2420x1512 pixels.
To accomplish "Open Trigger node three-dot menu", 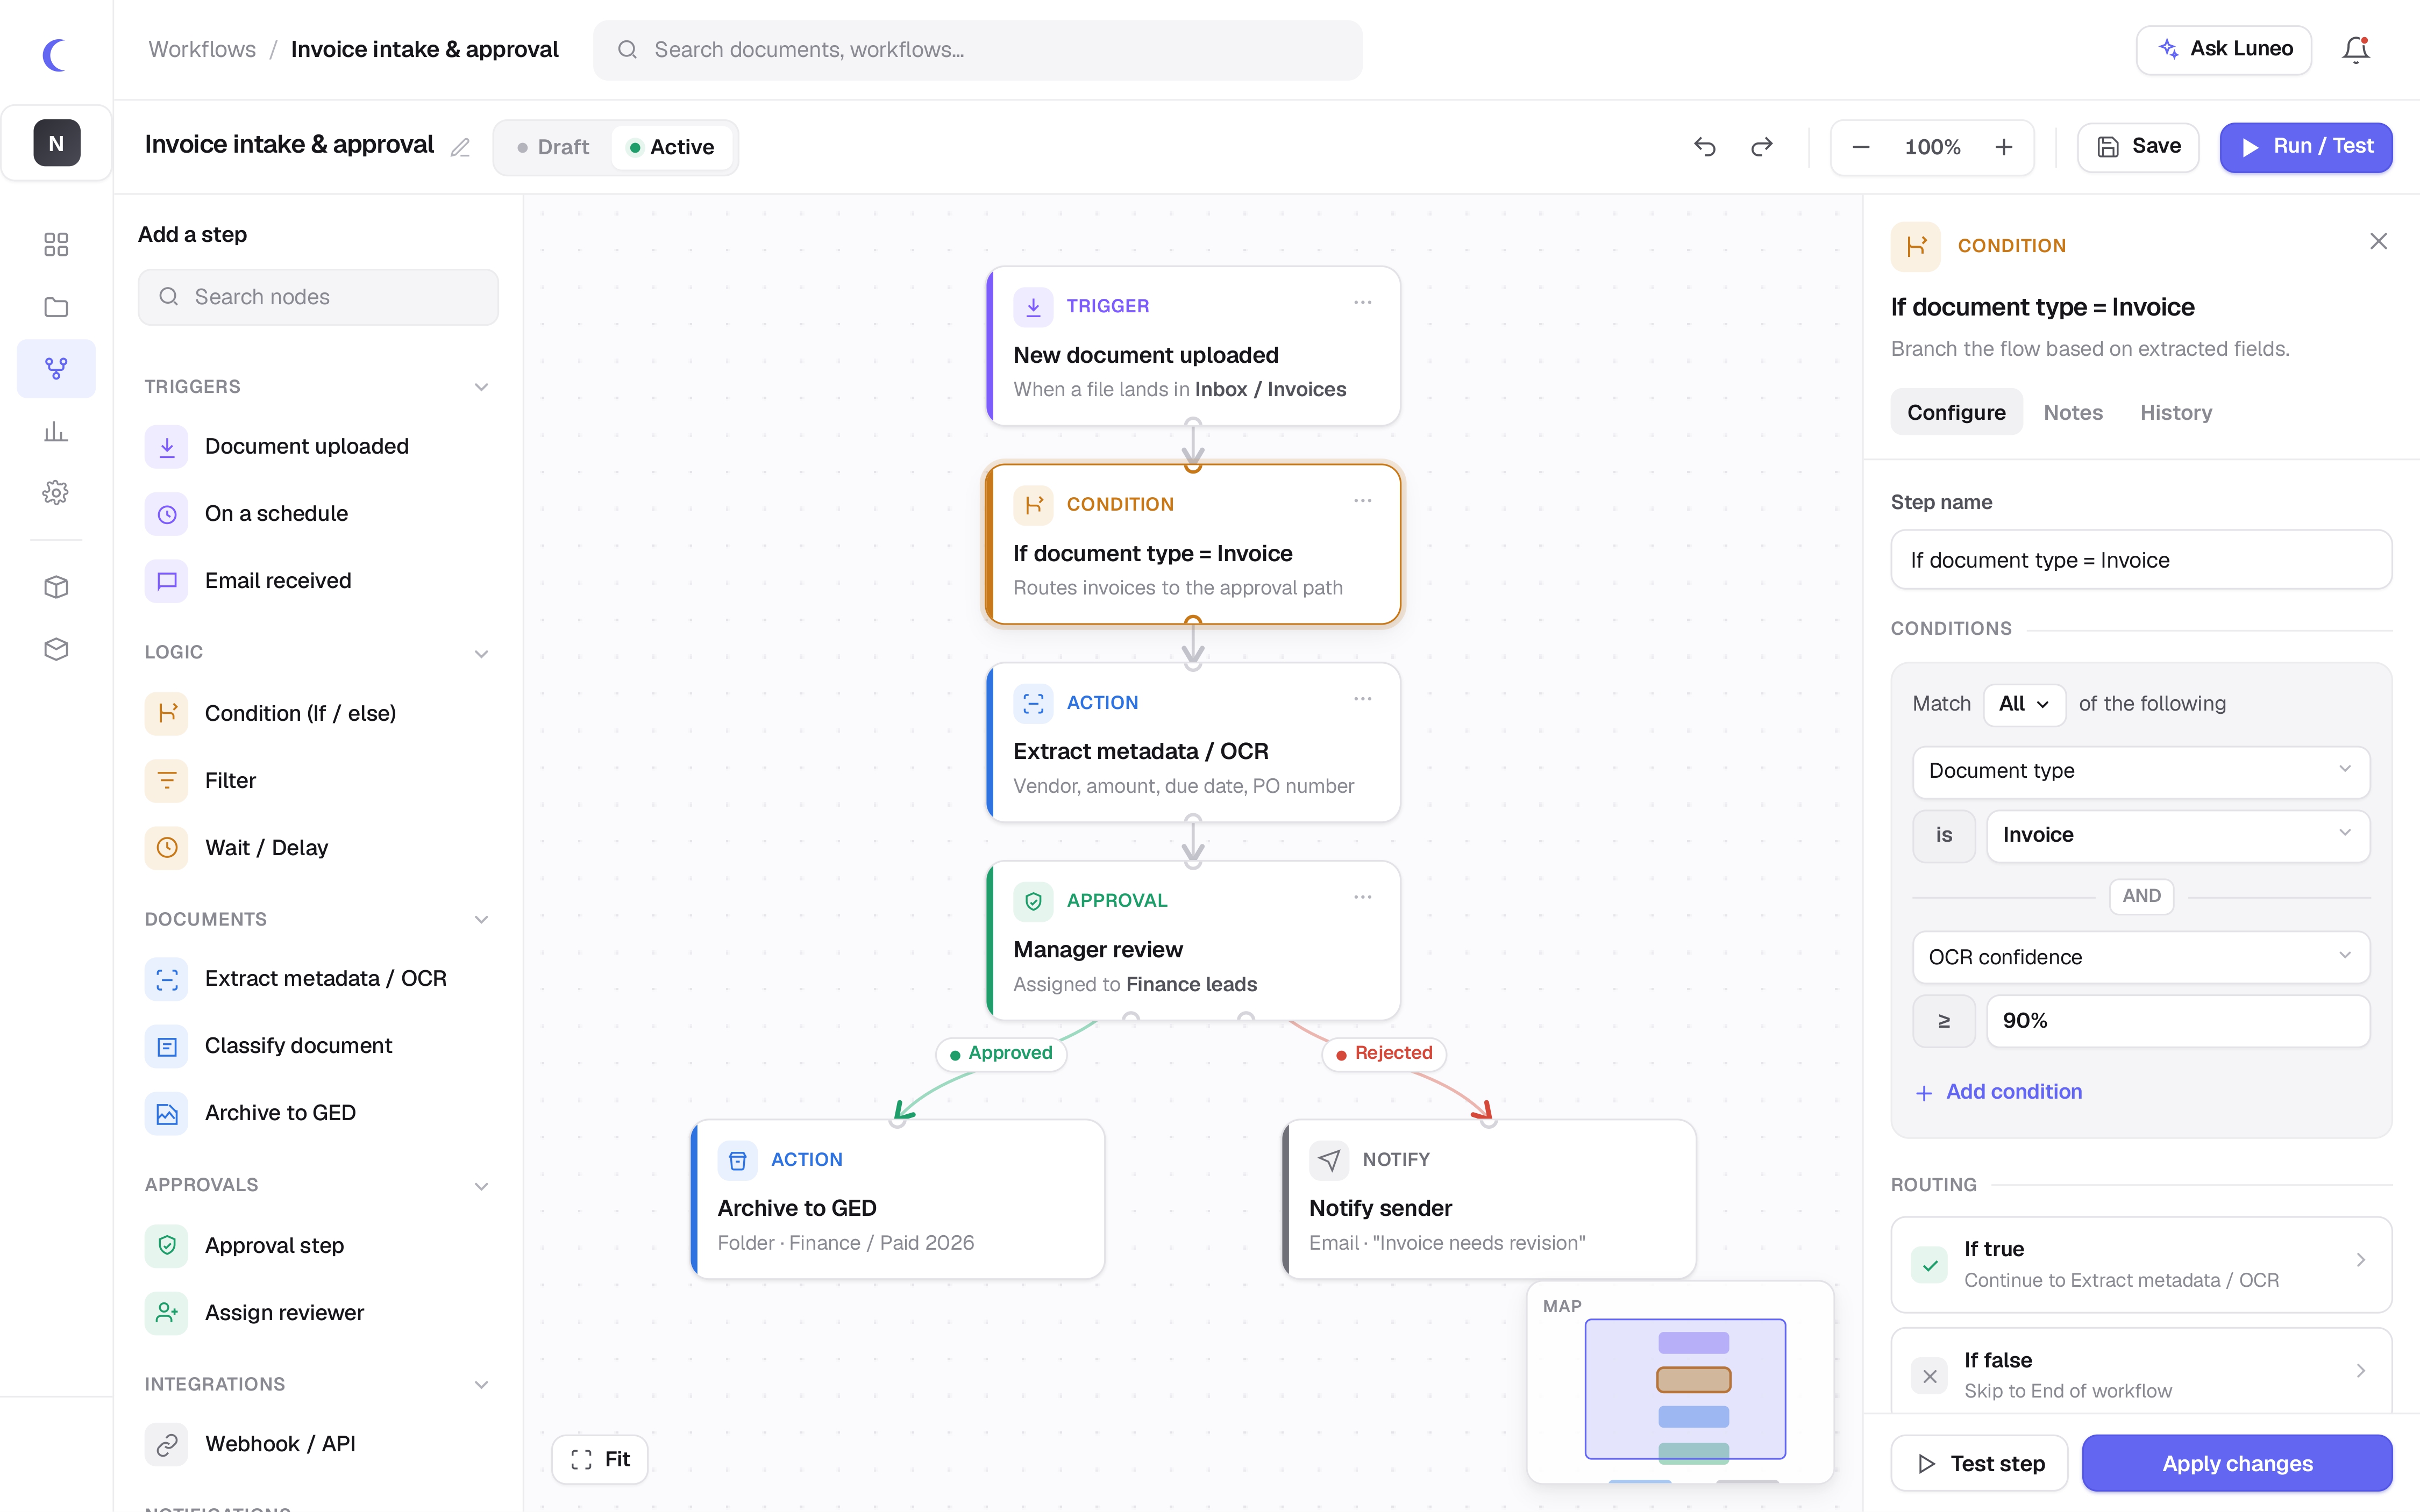I will pos(1363,303).
